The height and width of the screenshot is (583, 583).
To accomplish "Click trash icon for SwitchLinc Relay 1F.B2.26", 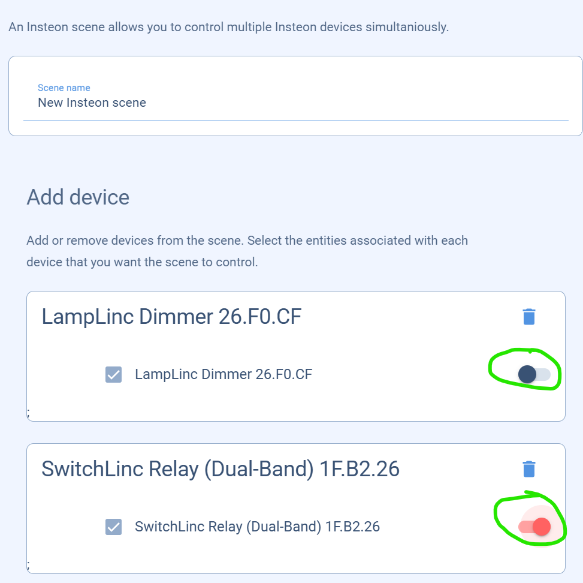I will coord(528,469).
